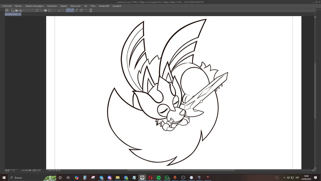Open the Archivo(F) menu
321x181 pixels.
[7, 6]
